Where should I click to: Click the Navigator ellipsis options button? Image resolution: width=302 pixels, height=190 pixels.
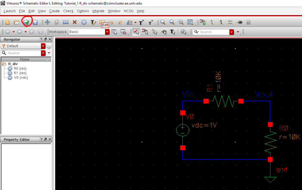coord(49,46)
